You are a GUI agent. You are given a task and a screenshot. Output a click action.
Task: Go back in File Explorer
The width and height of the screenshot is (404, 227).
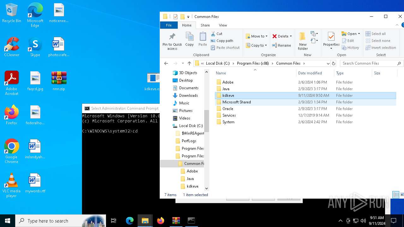[x=166, y=63]
